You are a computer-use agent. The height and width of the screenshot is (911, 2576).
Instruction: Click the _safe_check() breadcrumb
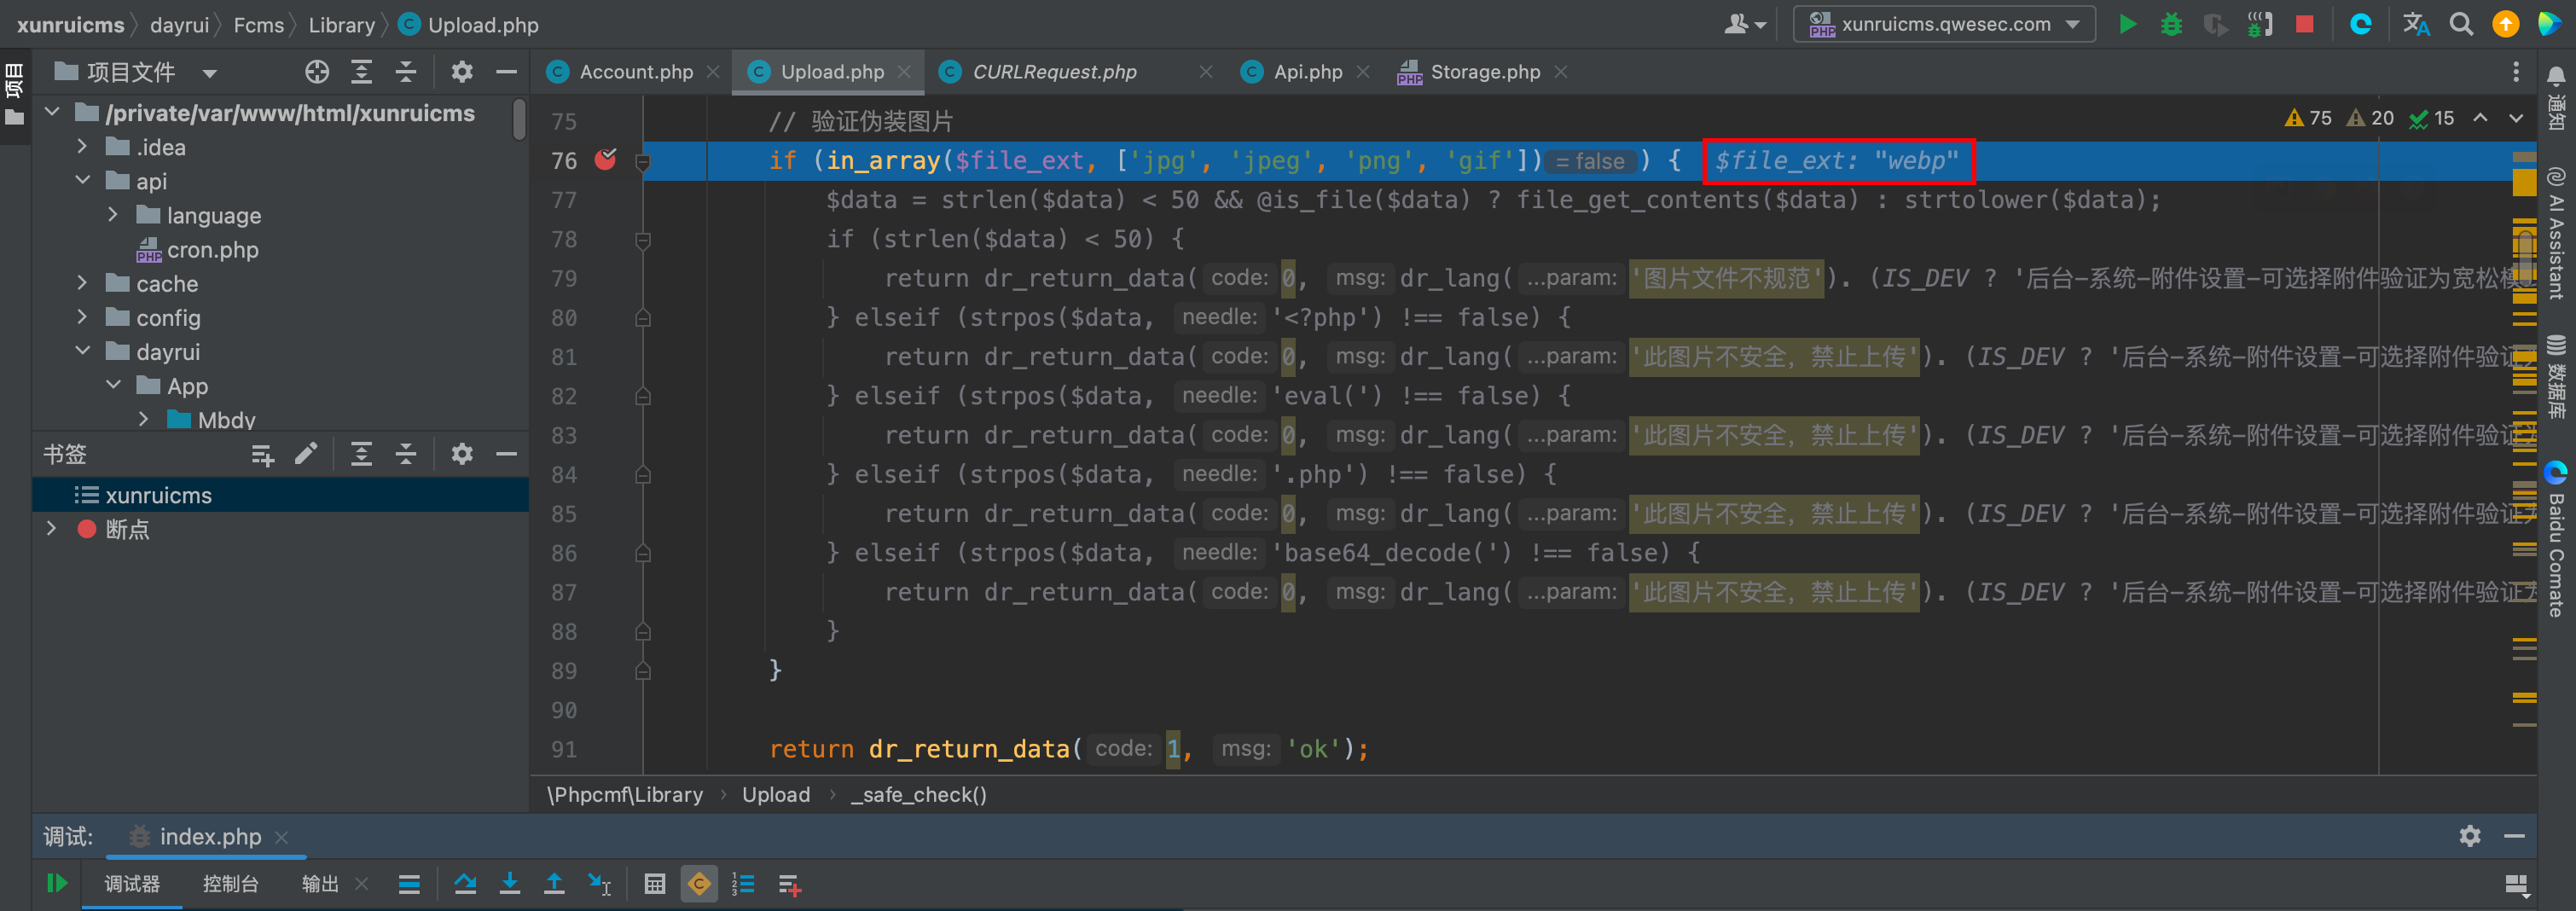click(x=918, y=795)
